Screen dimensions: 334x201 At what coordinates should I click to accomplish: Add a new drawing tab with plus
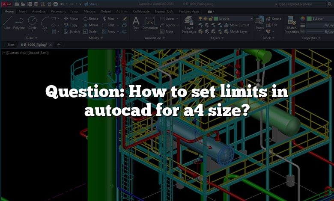tap(59, 44)
